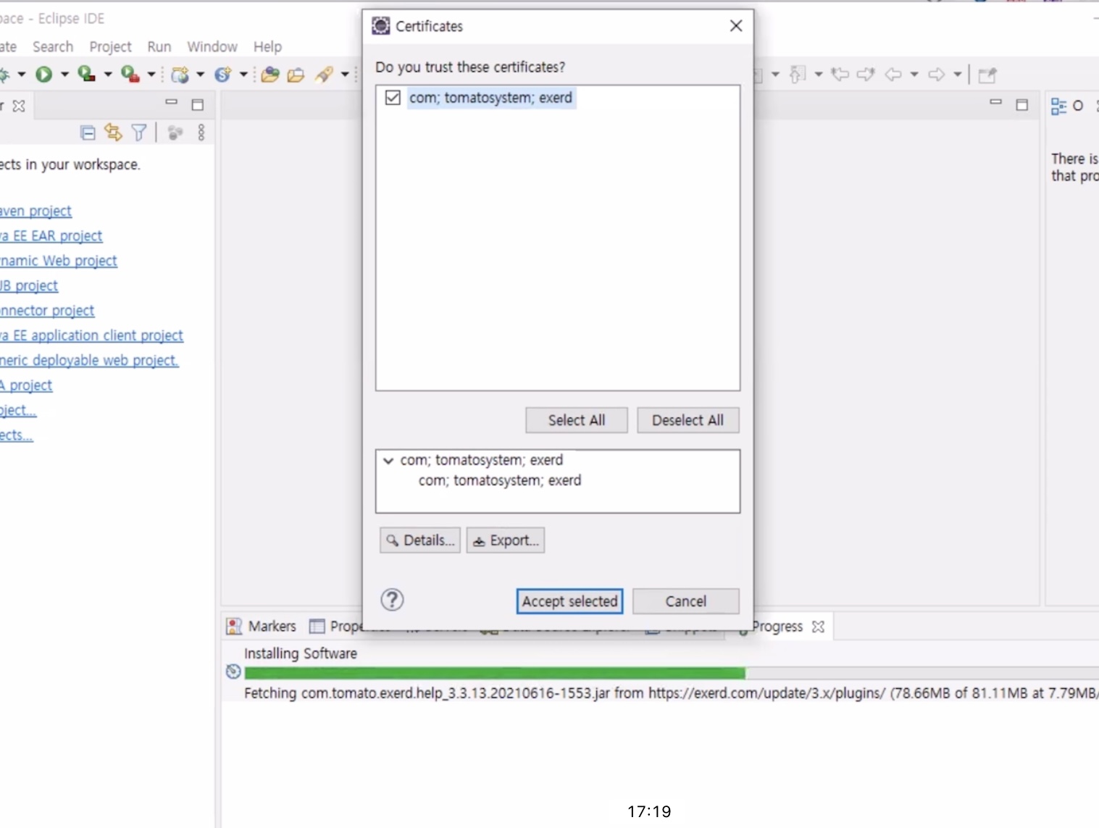Viewport: 1099px width, 828px height.
Task: Close the Project Explorer tab X
Action: point(19,106)
